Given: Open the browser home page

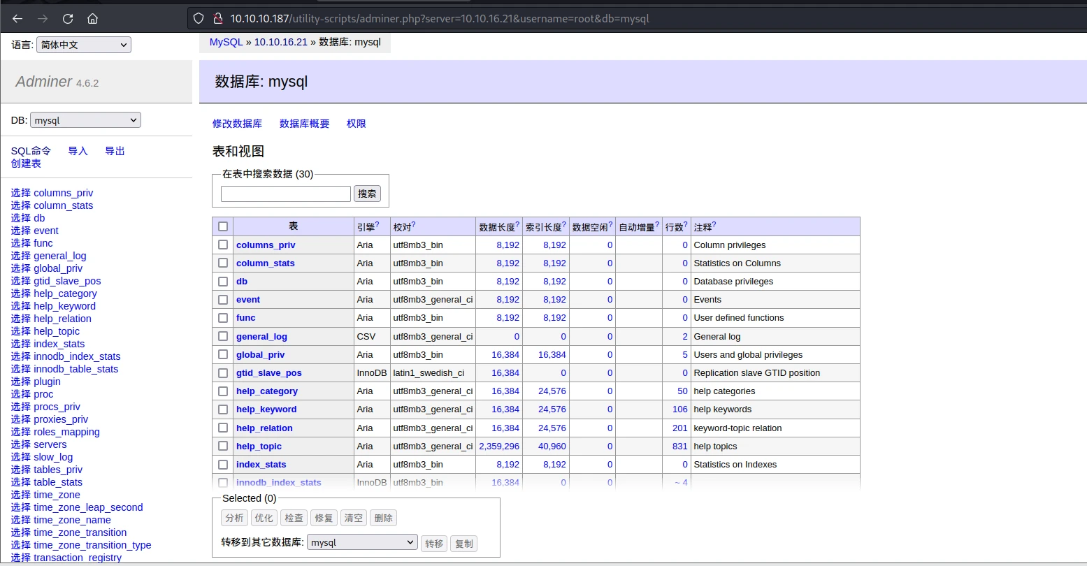Looking at the screenshot, I should (x=93, y=18).
